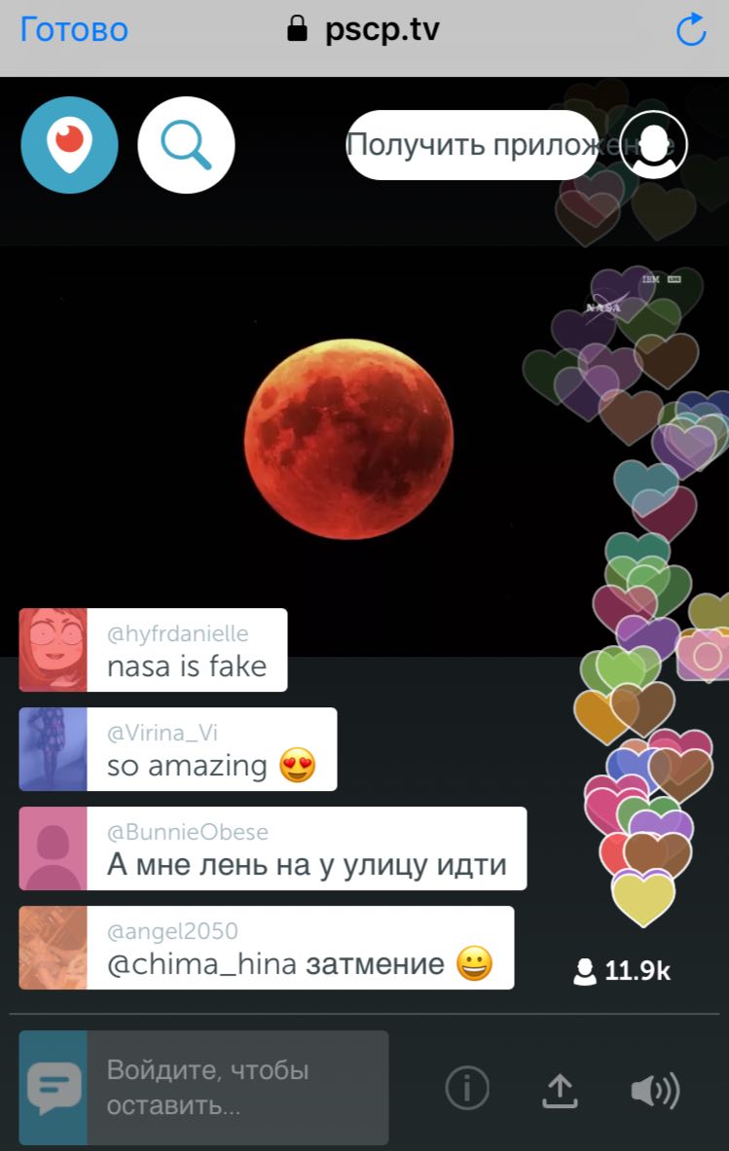The height and width of the screenshot is (1151, 729).
Task: Tap the pscp.tv address bar
Action: (x=363, y=29)
